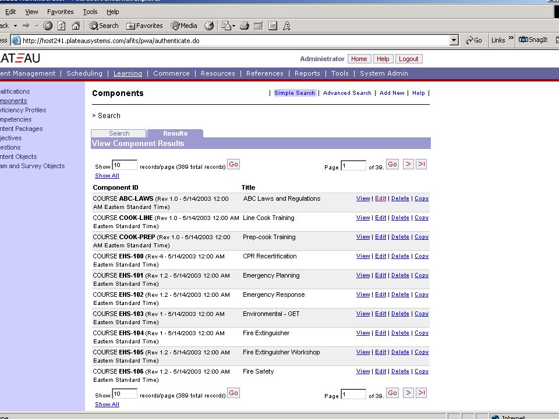Image resolution: width=559 pixels, height=419 pixels.
Task: Open the Search toolbar button
Action: tap(104, 26)
